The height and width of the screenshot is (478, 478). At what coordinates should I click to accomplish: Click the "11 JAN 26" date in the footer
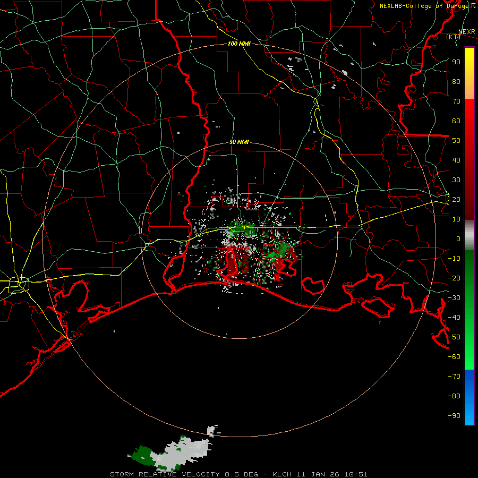318,474
